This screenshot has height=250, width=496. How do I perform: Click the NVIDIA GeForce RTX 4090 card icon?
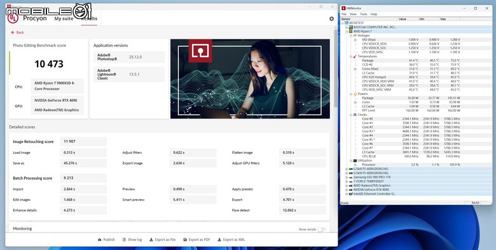(351, 190)
